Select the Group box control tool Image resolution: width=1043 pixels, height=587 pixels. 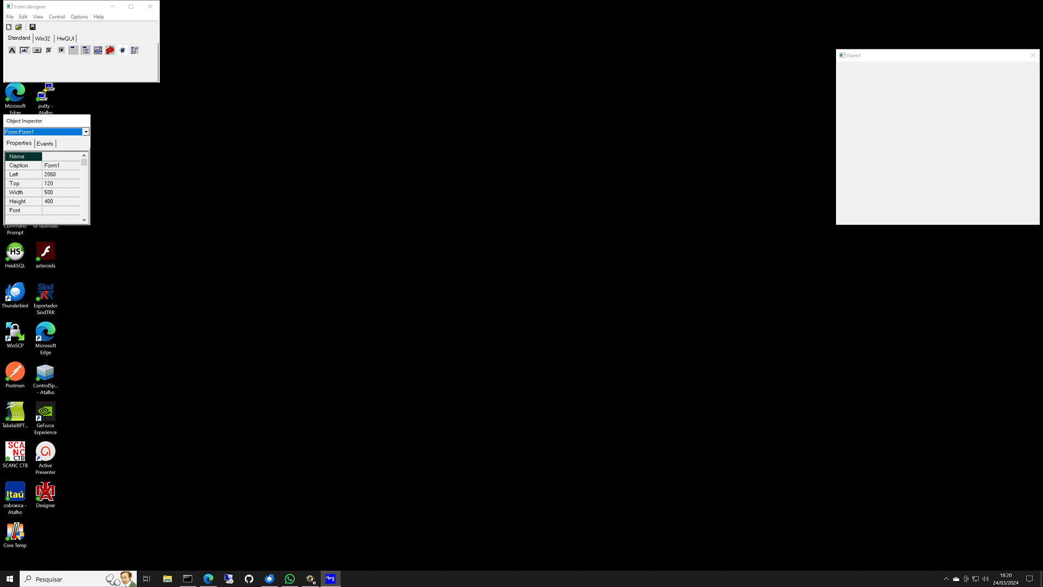coord(73,50)
